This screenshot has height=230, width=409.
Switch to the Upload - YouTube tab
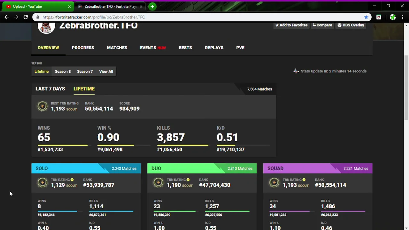[38, 6]
